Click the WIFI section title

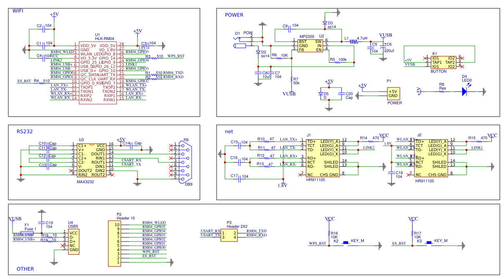pos(18,11)
